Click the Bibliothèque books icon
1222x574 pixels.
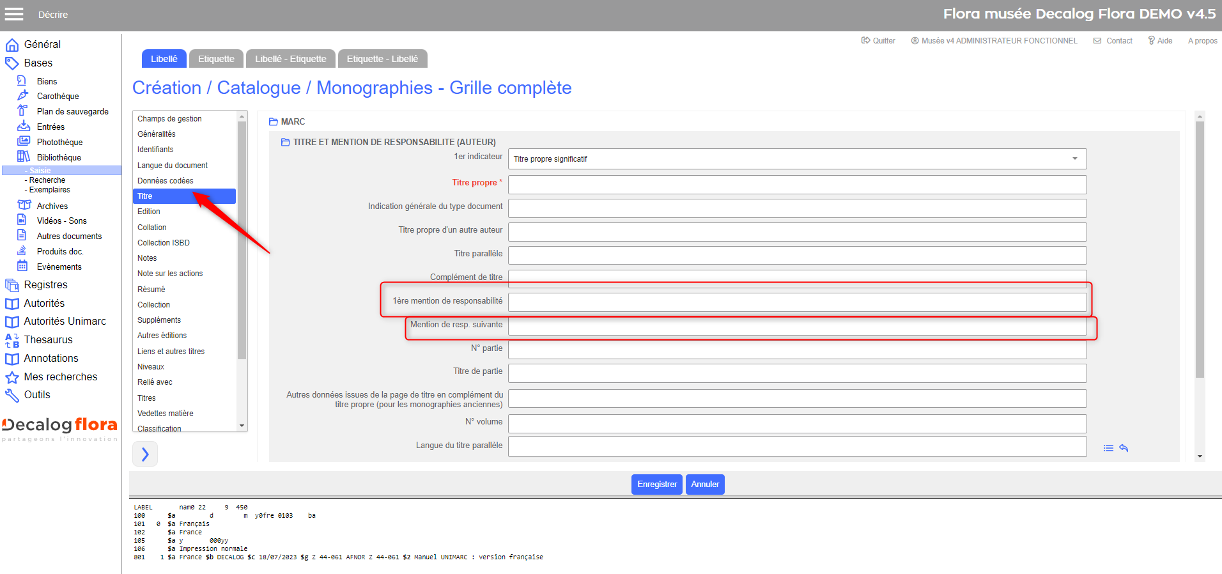[23, 157]
